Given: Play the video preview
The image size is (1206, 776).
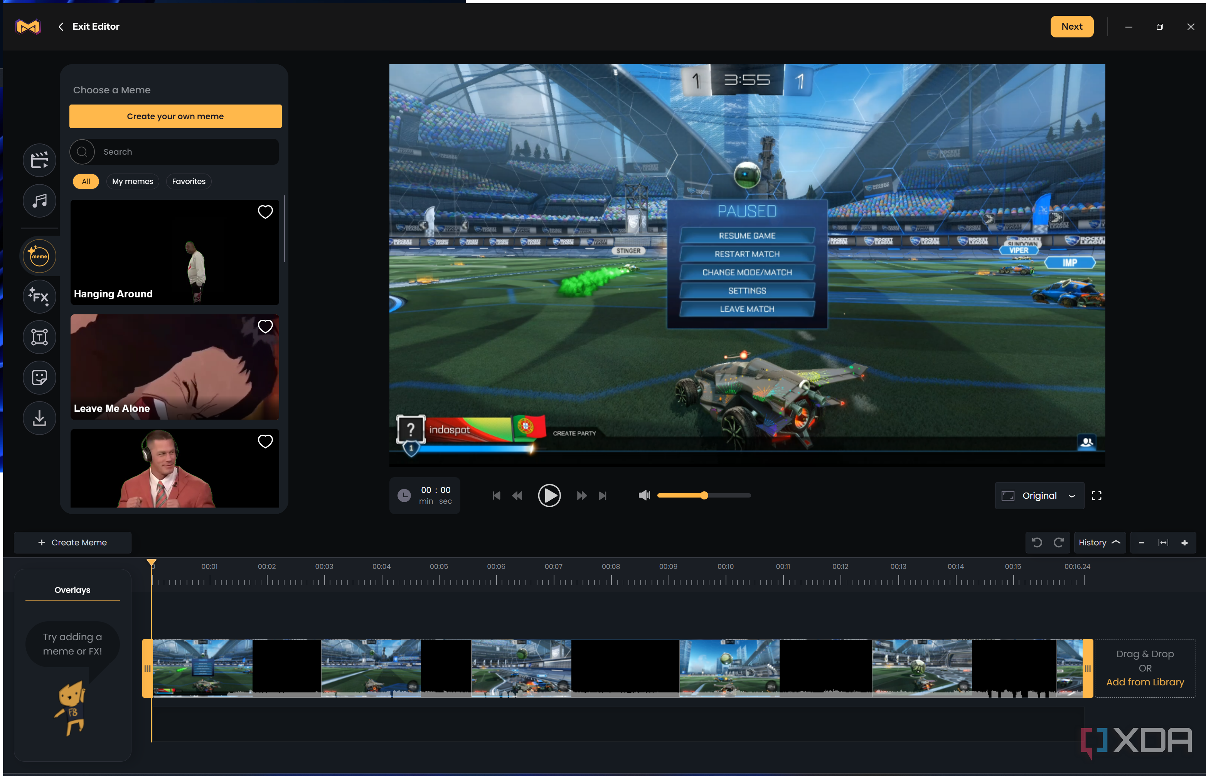Looking at the screenshot, I should click(x=549, y=496).
